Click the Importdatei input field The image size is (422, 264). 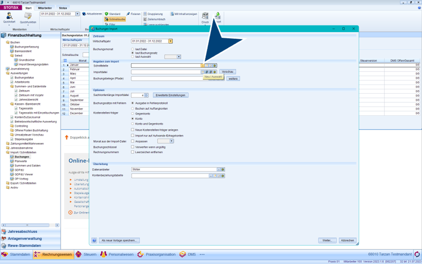166,72
